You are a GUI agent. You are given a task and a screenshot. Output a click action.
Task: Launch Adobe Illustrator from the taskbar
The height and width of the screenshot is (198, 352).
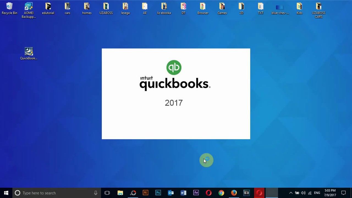click(x=145, y=193)
